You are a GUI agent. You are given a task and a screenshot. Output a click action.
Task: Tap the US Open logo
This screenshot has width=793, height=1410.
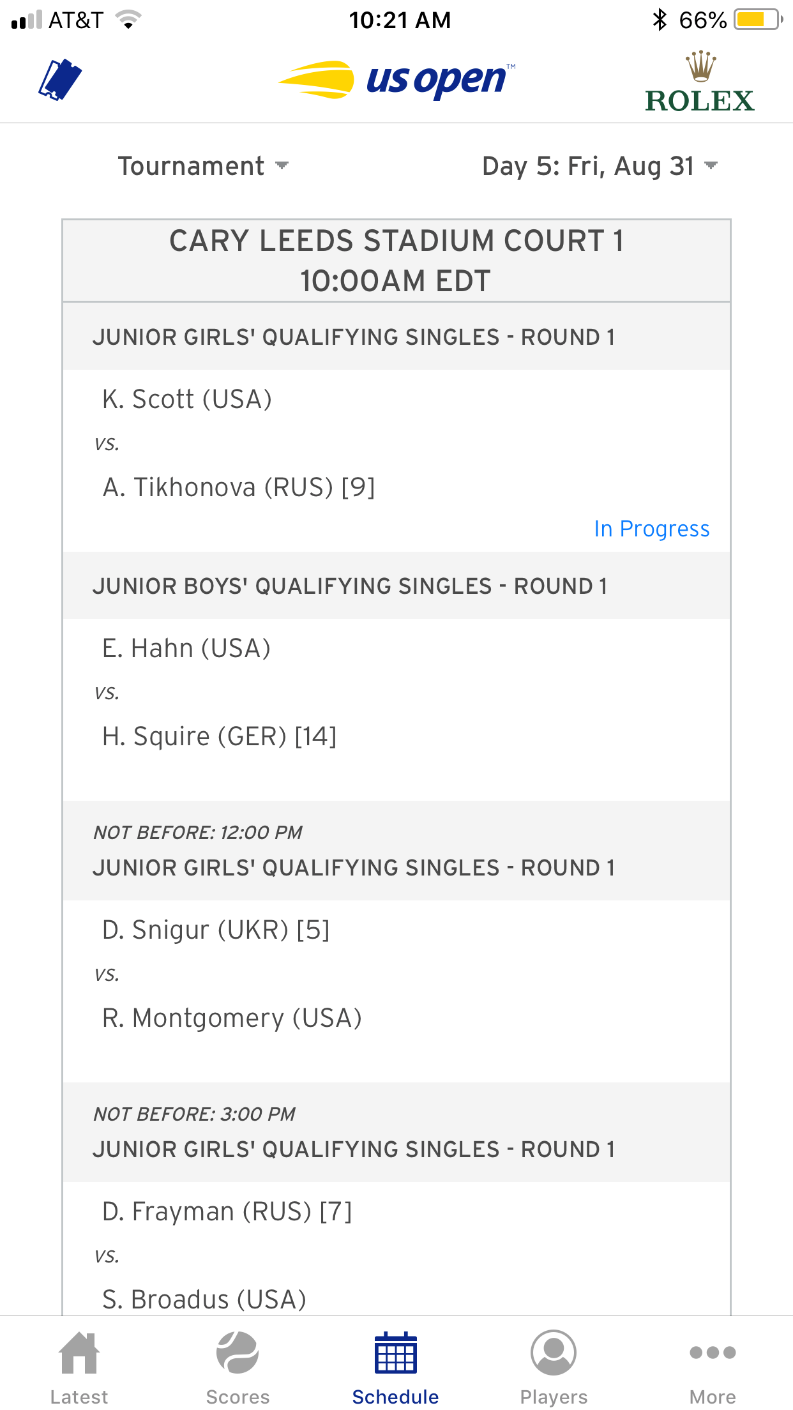pos(397,80)
